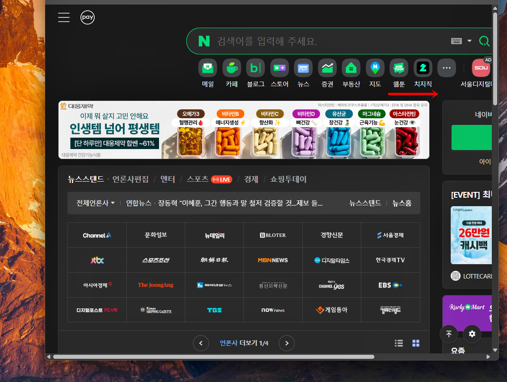The image size is (507, 382).
Task: Open TBS press logo
Action: click(214, 310)
